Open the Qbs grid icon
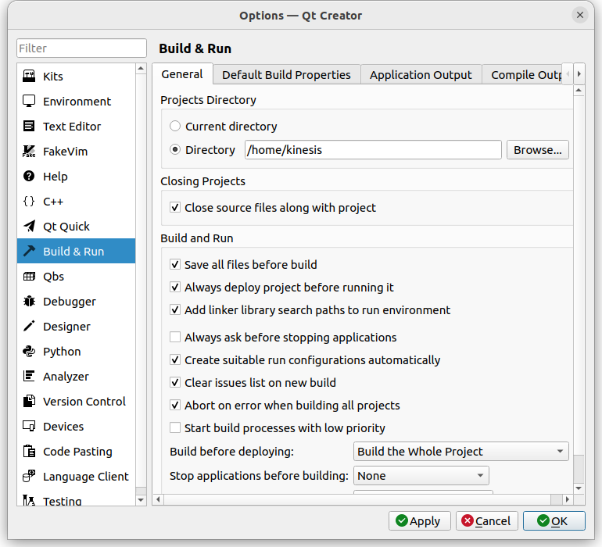 pyautogui.click(x=29, y=277)
